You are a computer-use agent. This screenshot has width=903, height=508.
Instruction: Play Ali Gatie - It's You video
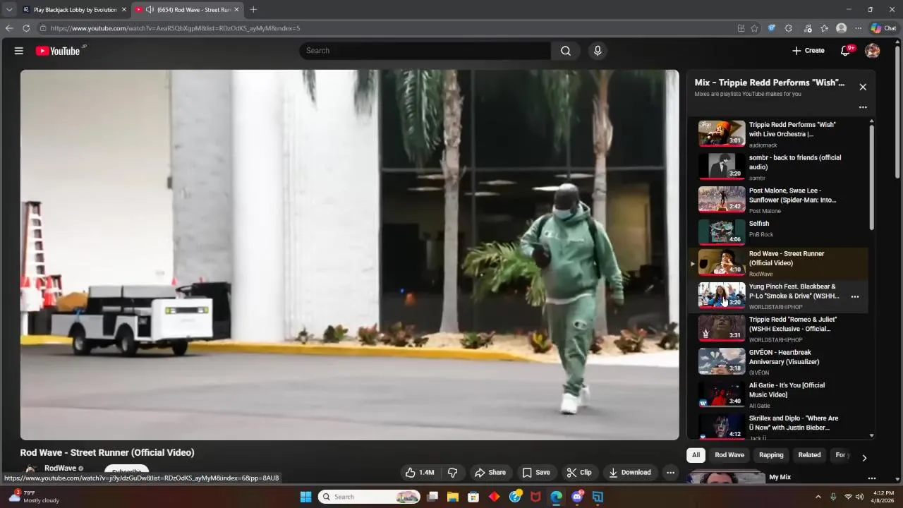[x=780, y=394]
